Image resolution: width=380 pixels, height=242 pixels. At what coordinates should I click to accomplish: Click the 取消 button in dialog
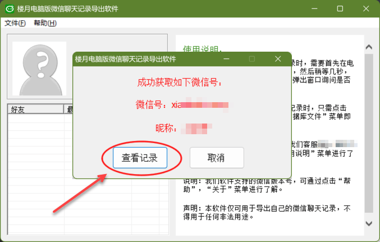pos(217,158)
